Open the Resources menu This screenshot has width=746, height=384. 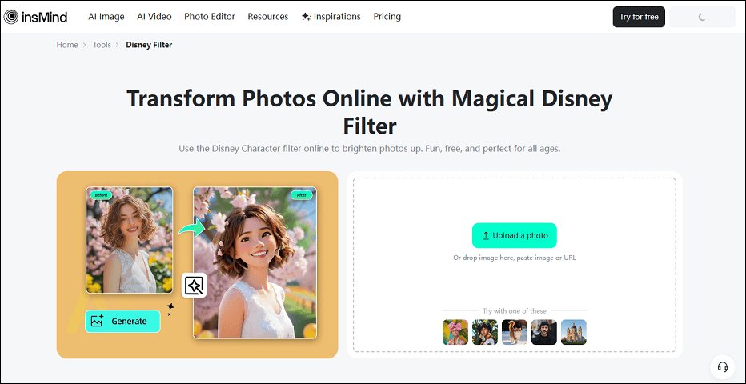268,17
